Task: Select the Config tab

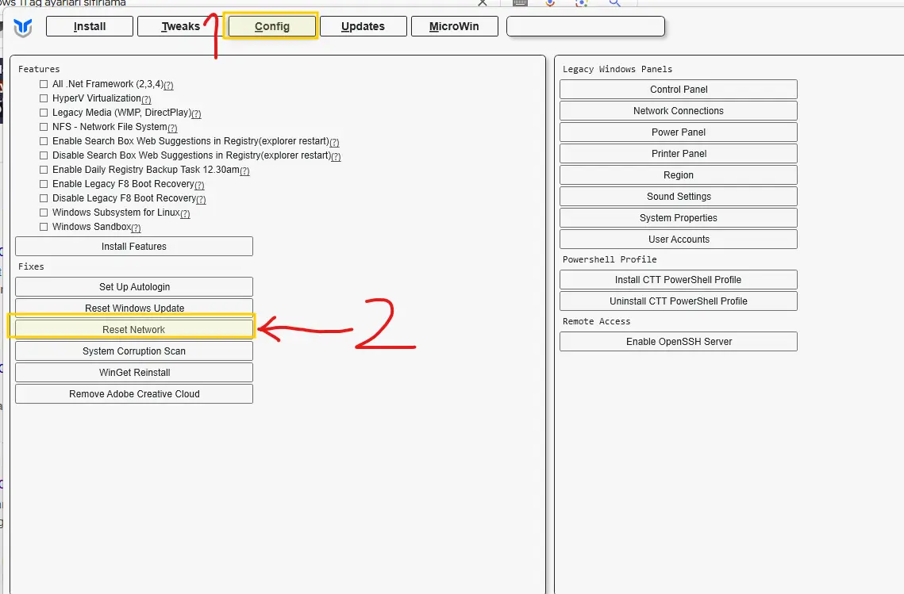Action: click(272, 26)
